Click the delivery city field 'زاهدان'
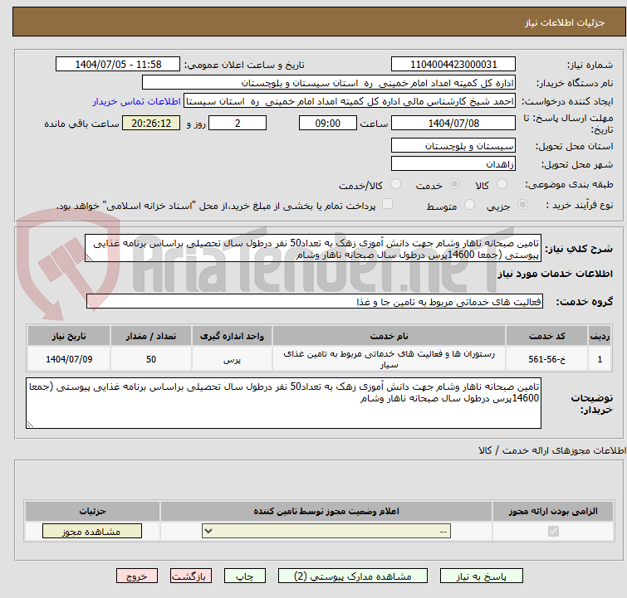The height and width of the screenshot is (598, 627). [x=453, y=163]
